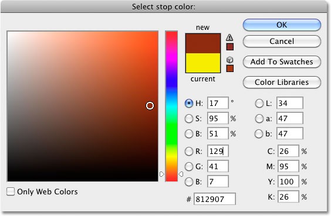Click the magenta area of hue bar
Viewport: 331px width, 216px height.
tap(171, 53)
